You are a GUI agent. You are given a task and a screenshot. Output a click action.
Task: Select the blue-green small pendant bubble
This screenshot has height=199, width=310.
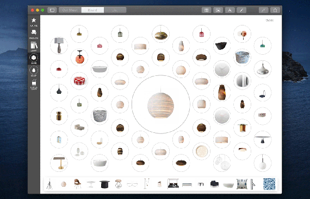263,46
